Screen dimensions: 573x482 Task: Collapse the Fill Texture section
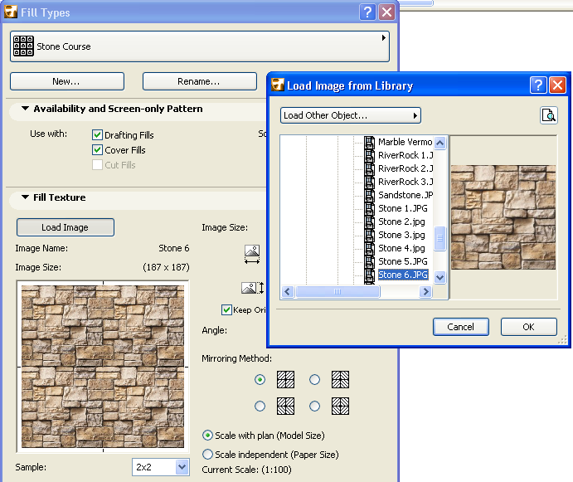coord(25,197)
